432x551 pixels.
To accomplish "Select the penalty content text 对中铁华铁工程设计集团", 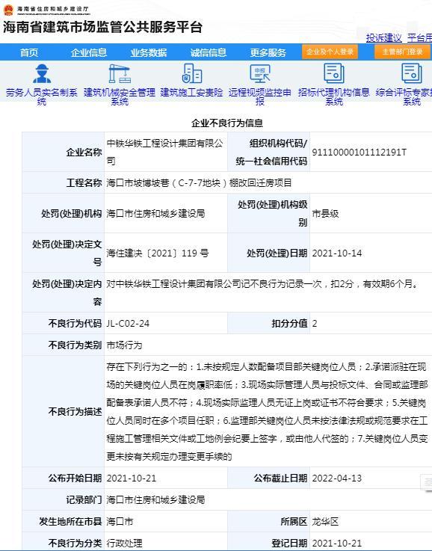I will tap(156, 283).
